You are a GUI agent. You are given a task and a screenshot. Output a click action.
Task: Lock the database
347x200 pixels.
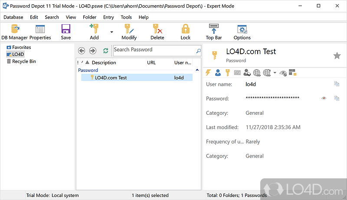click(x=186, y=32)
